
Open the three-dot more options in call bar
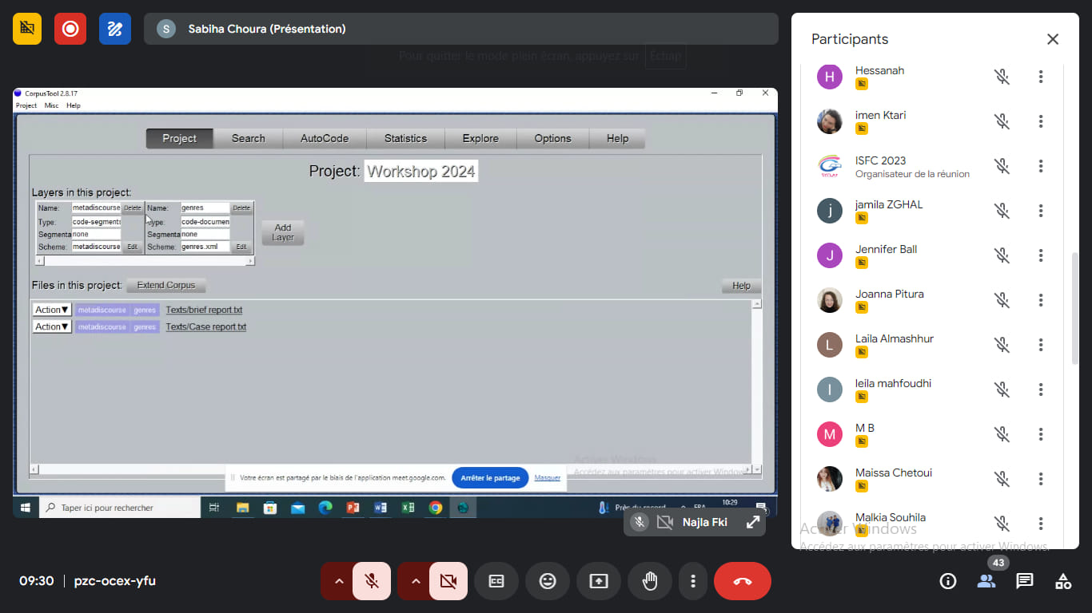pos(693,581)
